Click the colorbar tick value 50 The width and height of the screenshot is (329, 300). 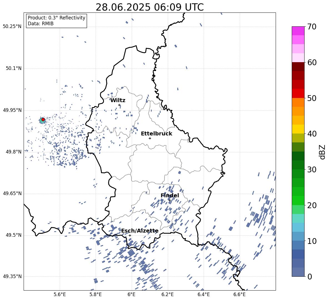(x=312, y=98)
